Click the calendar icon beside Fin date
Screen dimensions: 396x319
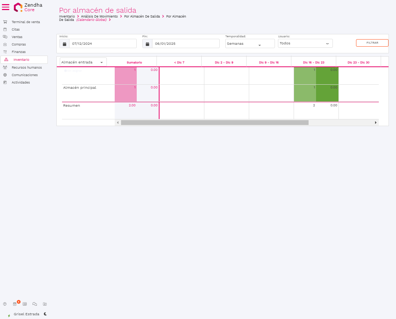pyautogui.click(x=147, y=44)
